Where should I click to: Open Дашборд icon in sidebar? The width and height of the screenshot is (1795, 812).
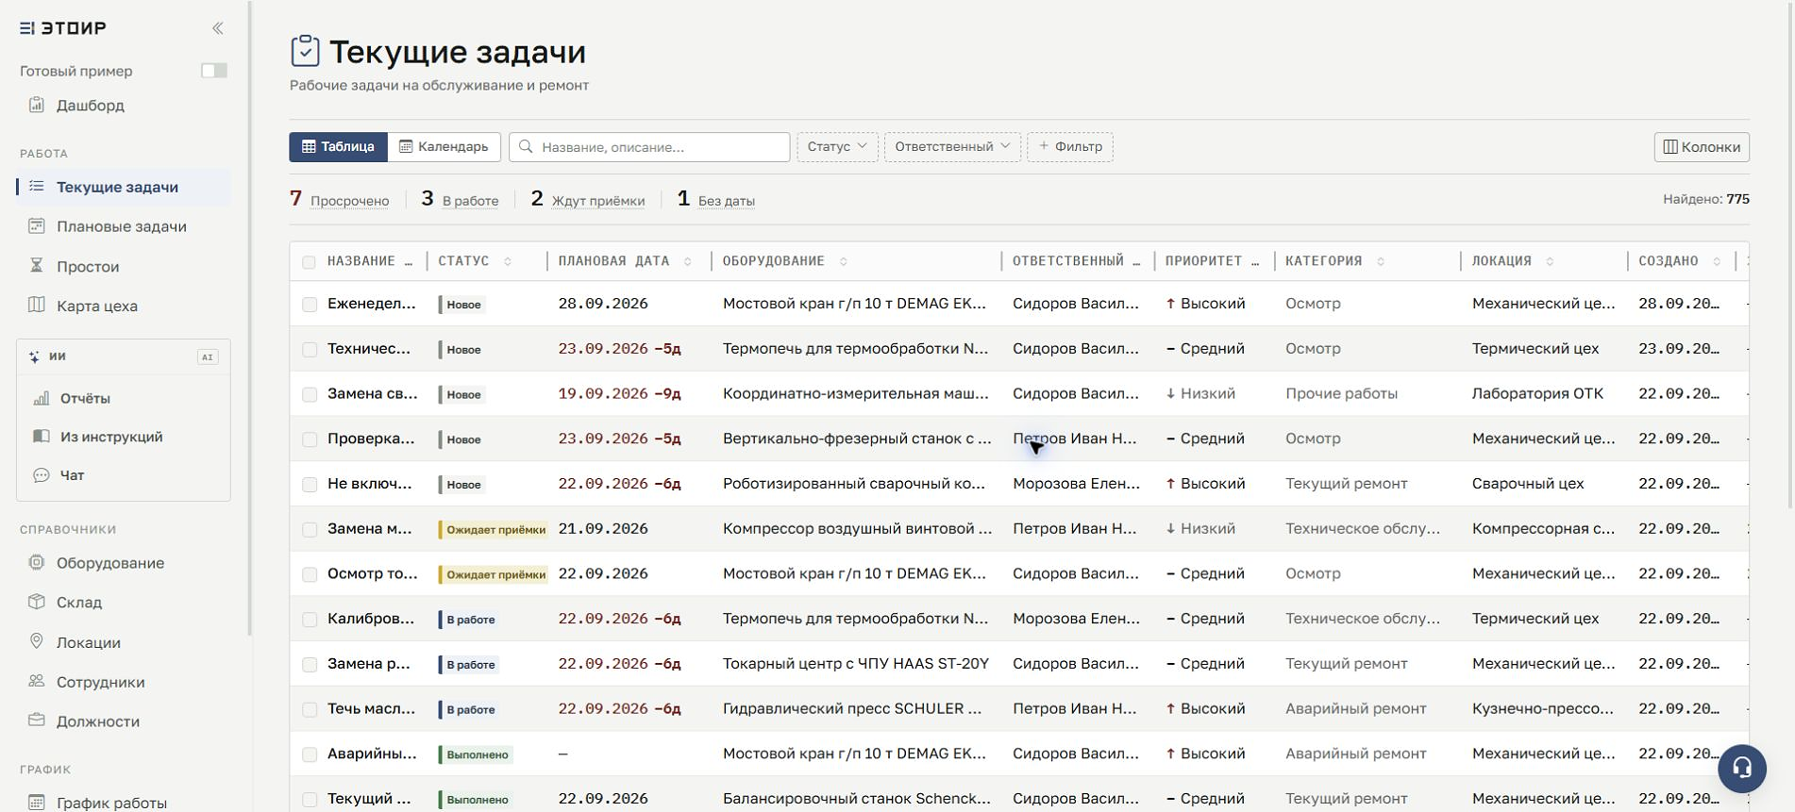[x=36, y=105]
